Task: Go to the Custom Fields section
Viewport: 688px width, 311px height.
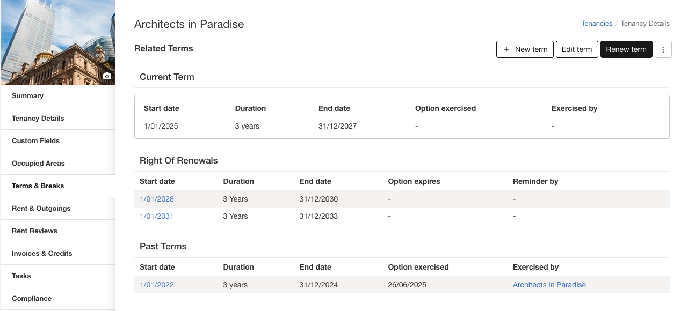Action: click(36, 141)
